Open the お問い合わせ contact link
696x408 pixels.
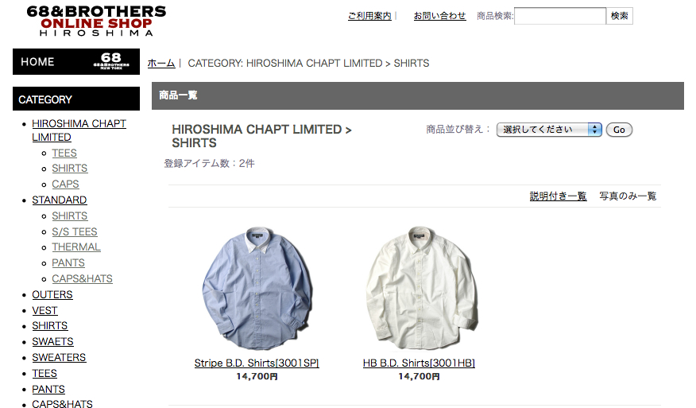coord(439,16)
